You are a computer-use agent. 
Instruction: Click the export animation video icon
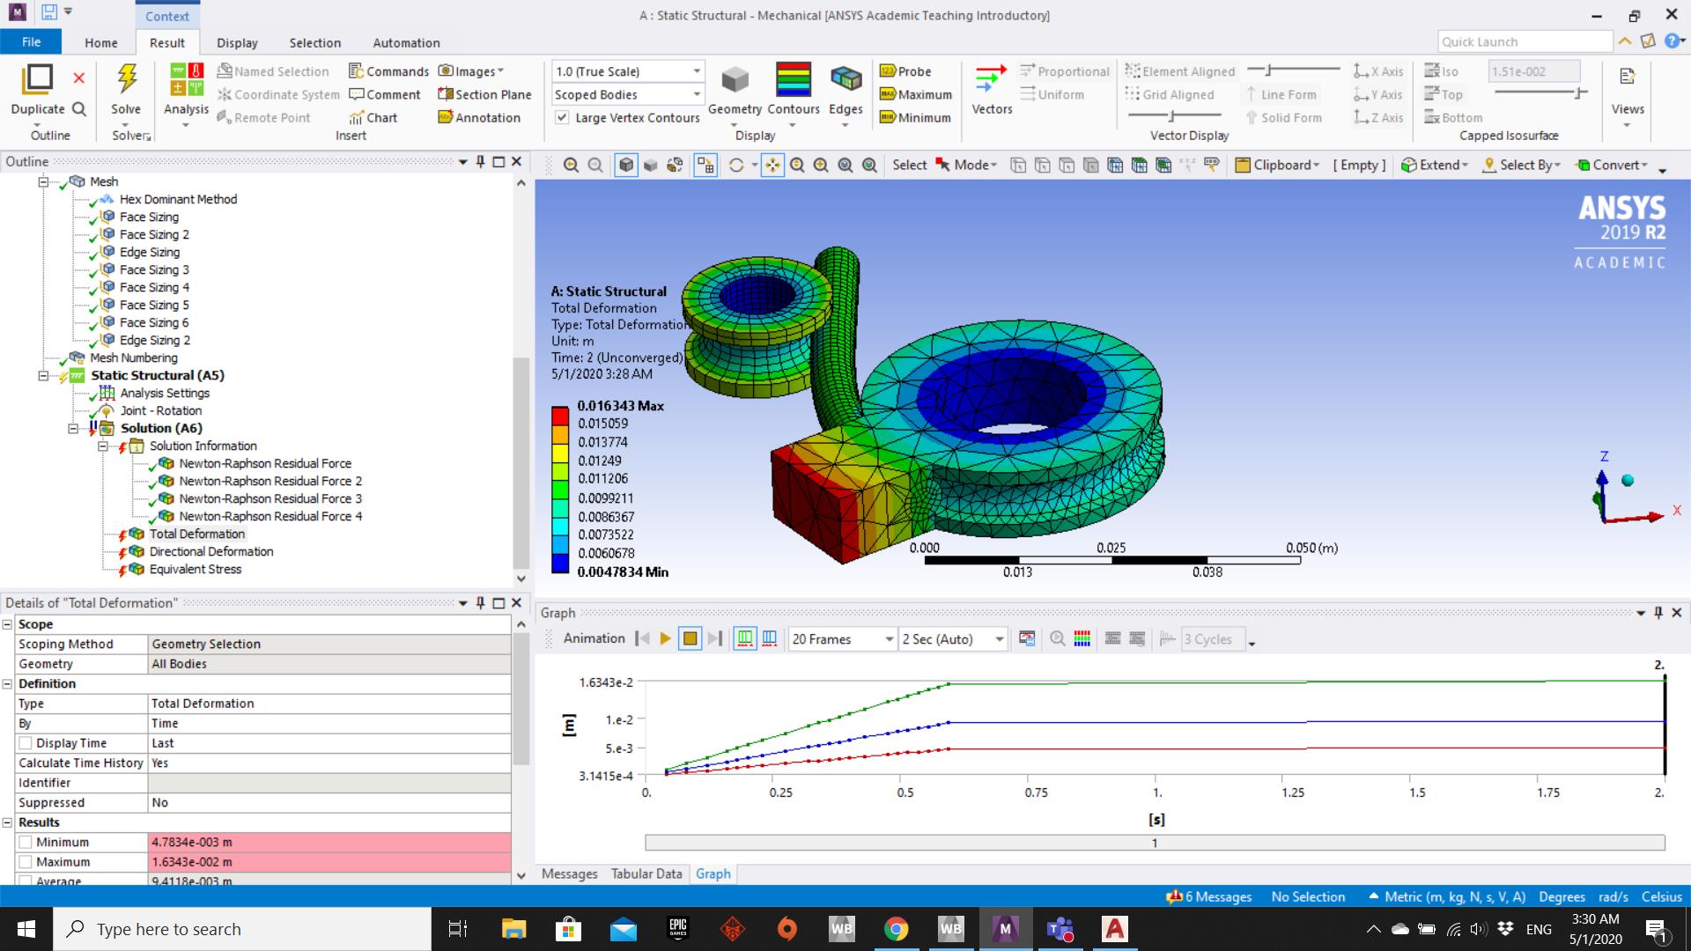coord(1027,638)
